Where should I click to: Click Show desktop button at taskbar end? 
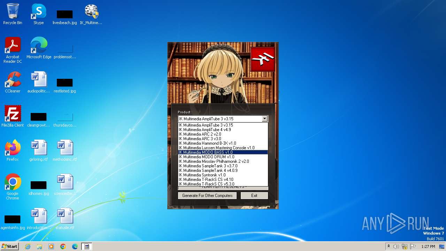click(442, 246)
